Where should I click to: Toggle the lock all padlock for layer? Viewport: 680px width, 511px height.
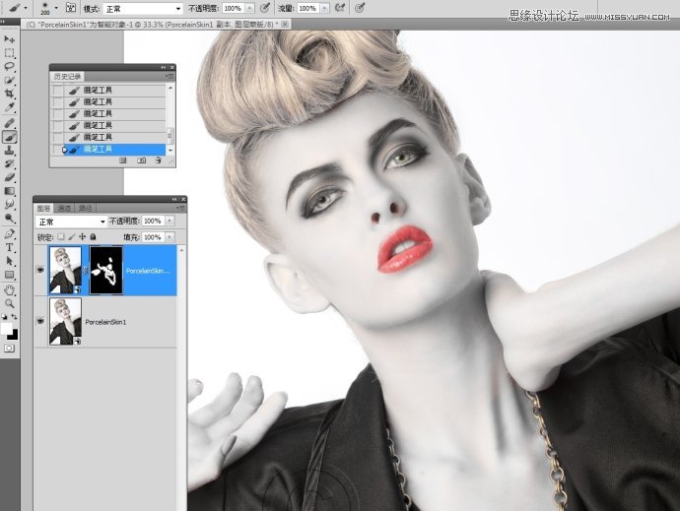click(x=93, y=237)
